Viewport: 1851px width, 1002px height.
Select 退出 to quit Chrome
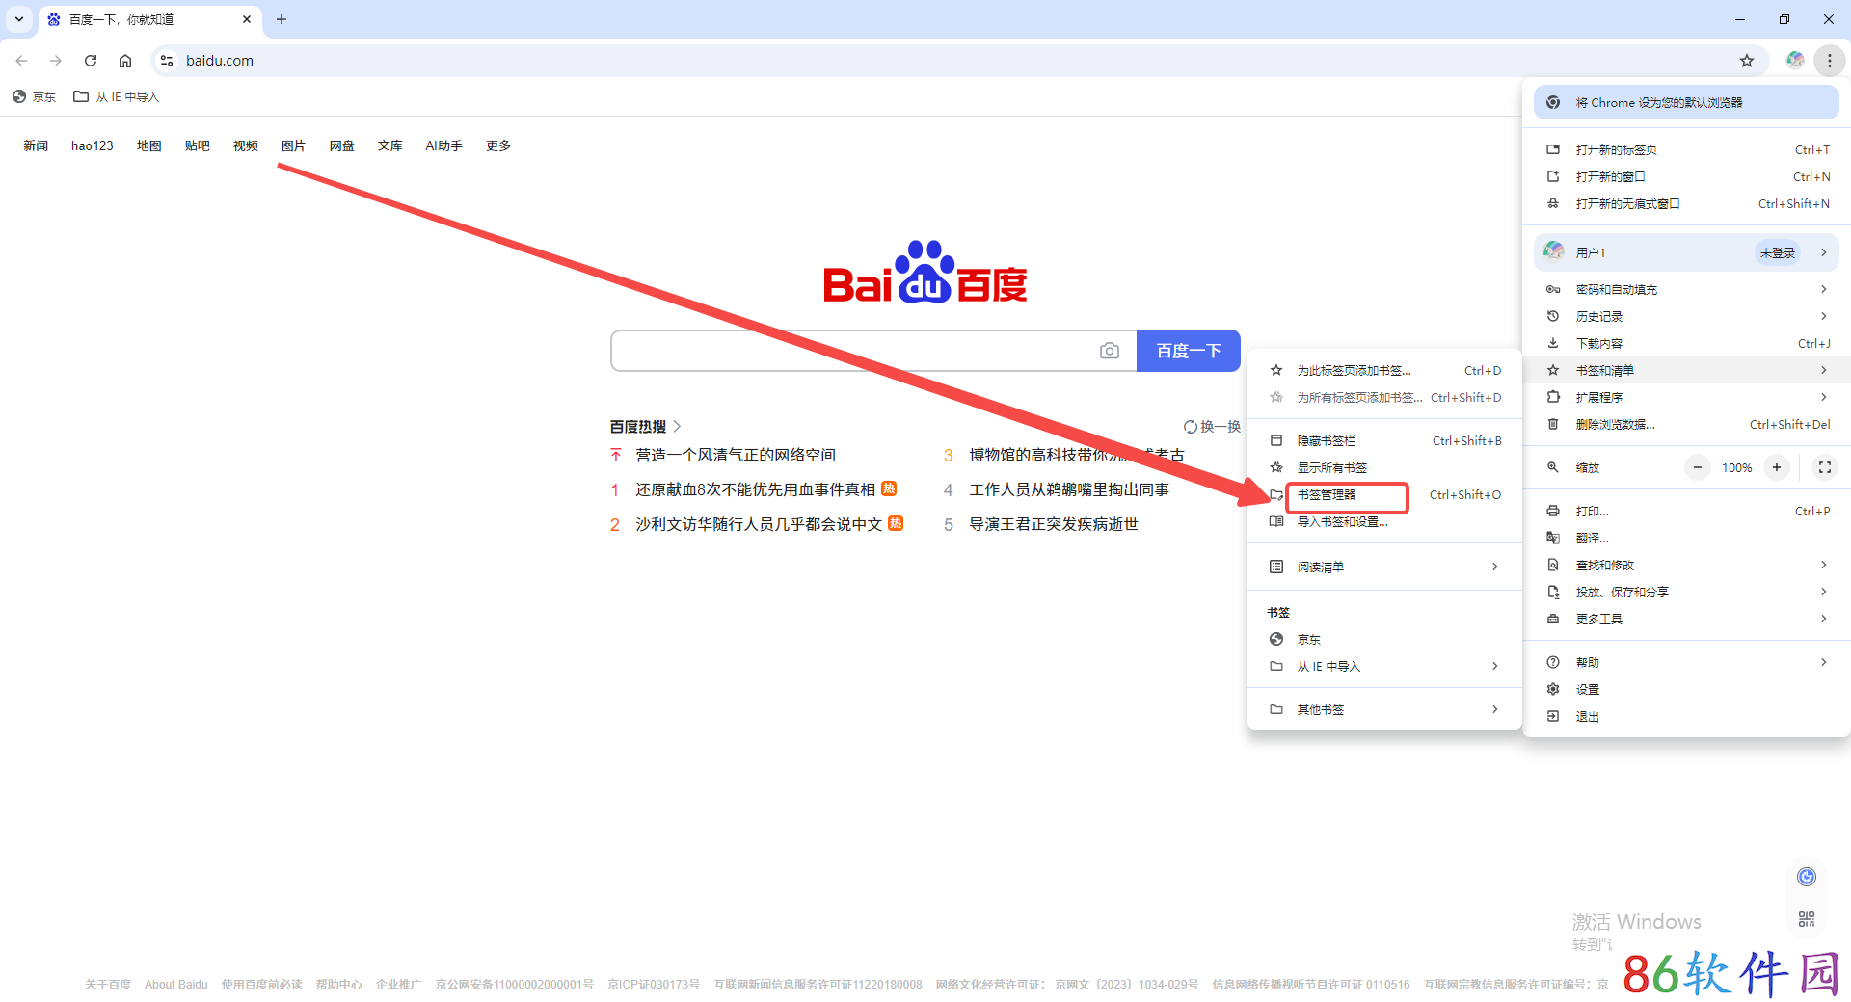[1686, 716]
